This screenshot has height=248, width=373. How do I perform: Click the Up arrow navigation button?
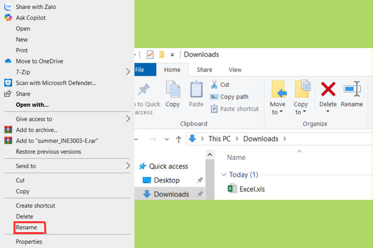179,139
